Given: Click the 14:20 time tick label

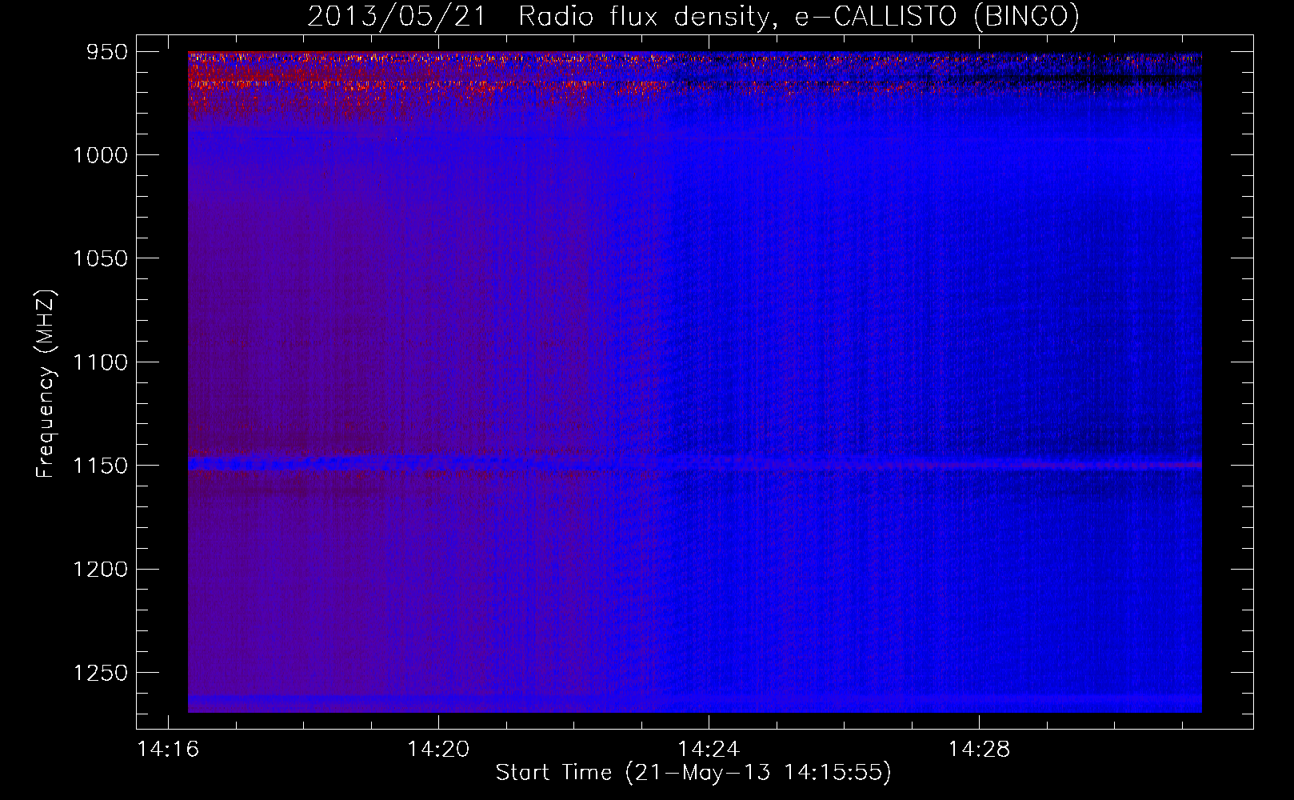Looking at the screenshot, I should click(438, 750).
